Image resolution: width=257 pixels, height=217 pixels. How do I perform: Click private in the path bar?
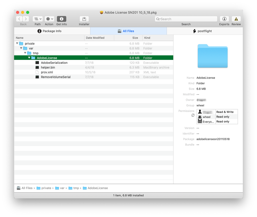point(44,188)
